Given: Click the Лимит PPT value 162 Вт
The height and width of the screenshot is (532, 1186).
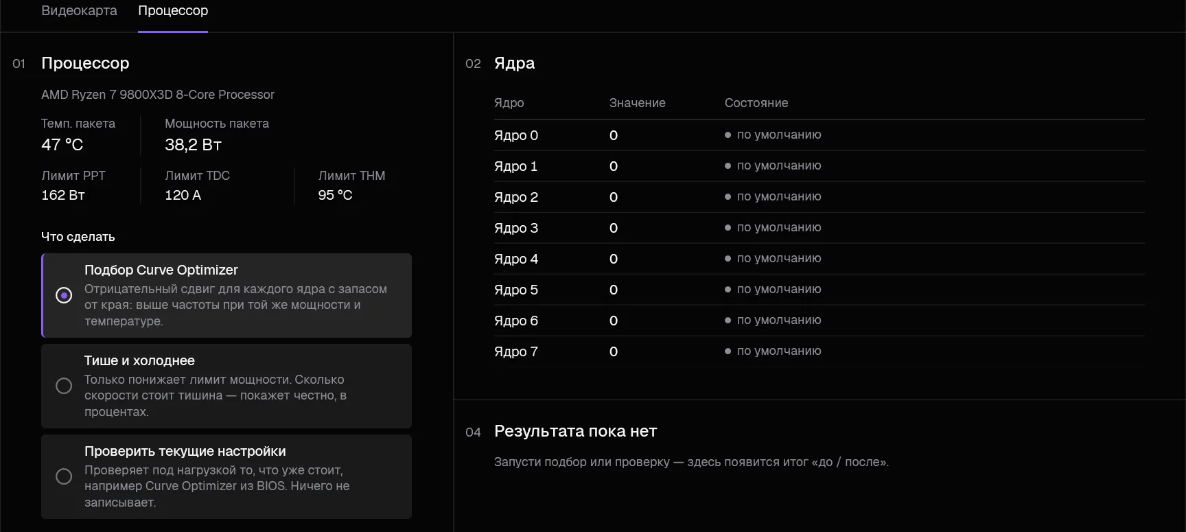Looking at the screenshot, I should click(63, 195).
